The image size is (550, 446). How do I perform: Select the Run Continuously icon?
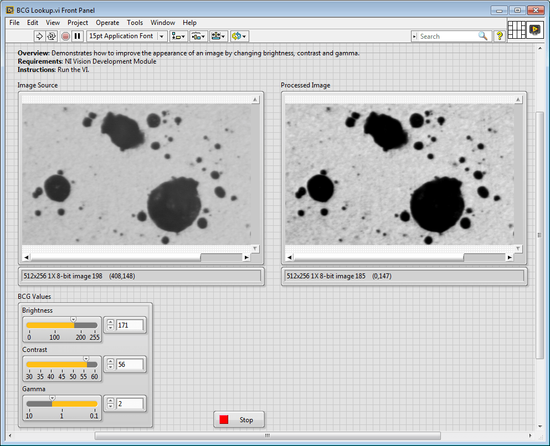click(52, 36)
